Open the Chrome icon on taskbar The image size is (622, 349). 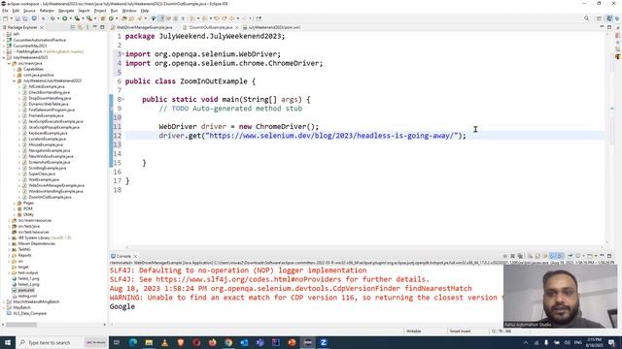[x=228, y=342]
